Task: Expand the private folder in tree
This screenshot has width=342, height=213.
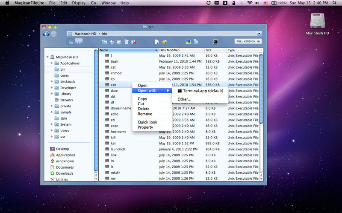Action: point(52,106)
